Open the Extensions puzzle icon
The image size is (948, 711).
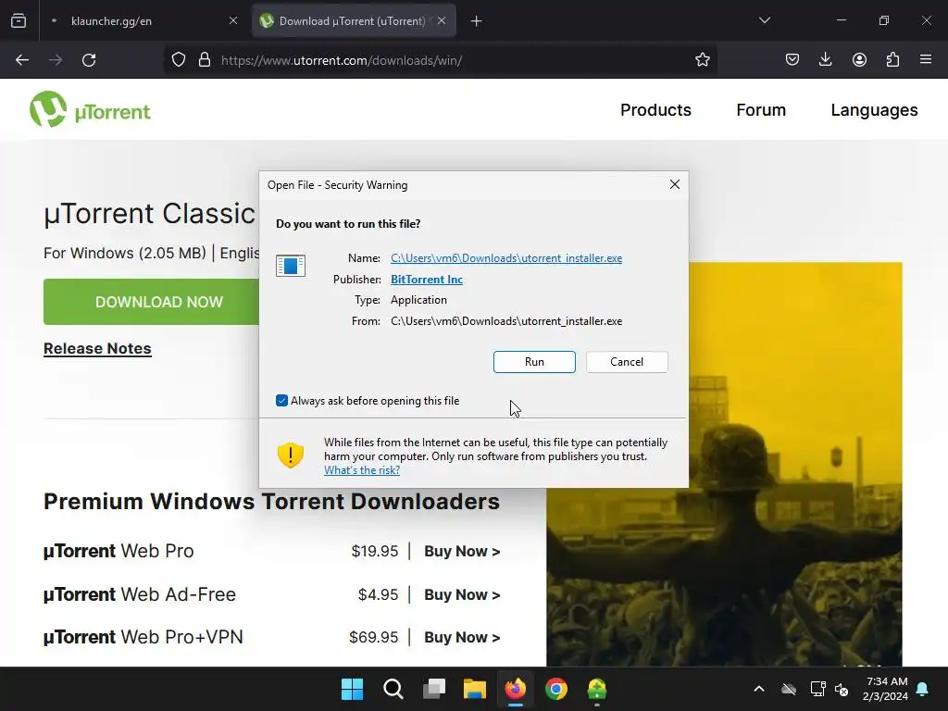click(x=892, y=60)
